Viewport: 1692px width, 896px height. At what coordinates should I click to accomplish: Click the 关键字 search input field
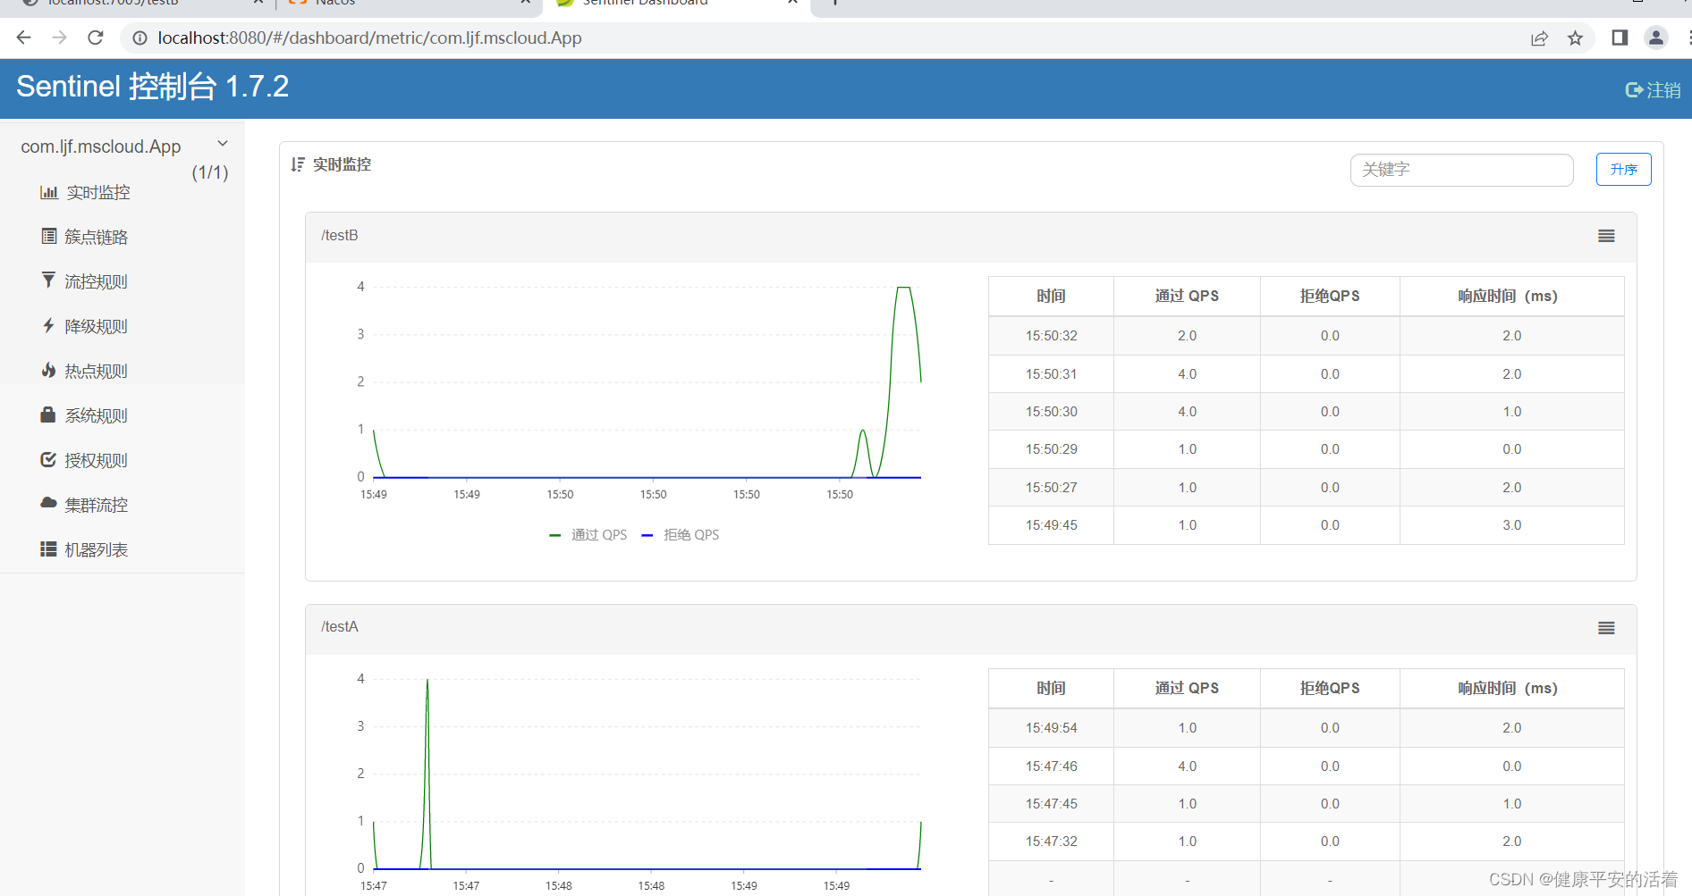click(1461, 170)
